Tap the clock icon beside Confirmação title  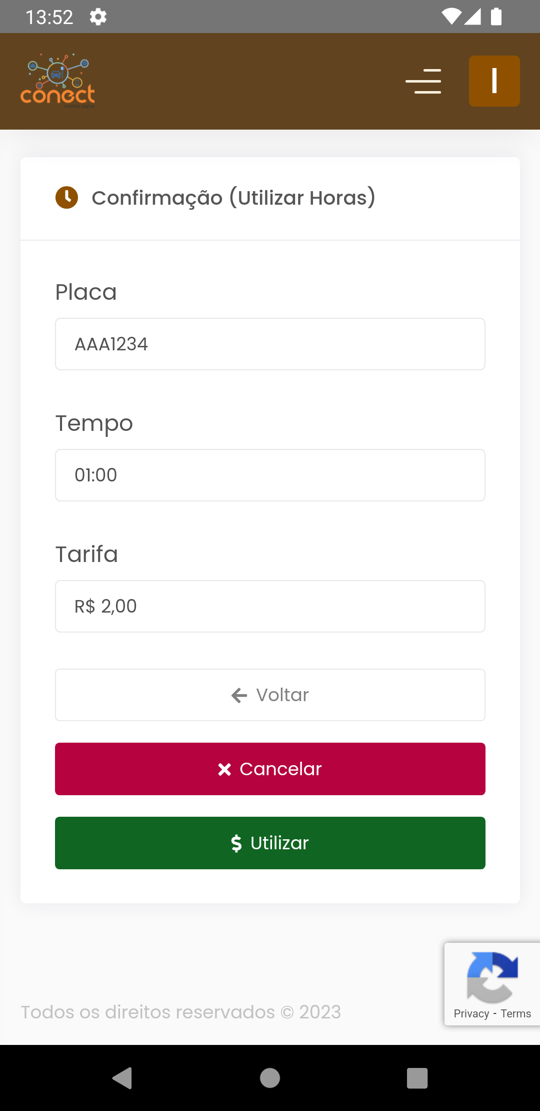(x=66, y=198)
